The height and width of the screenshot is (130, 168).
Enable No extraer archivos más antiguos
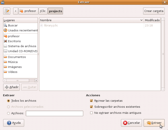(x=91, y=113)
